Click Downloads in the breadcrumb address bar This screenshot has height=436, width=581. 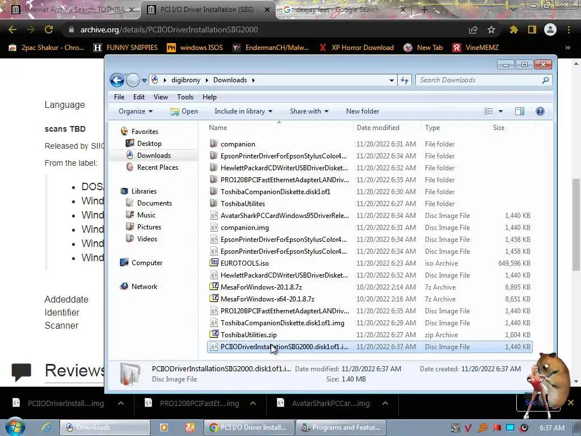coord(230,80)
